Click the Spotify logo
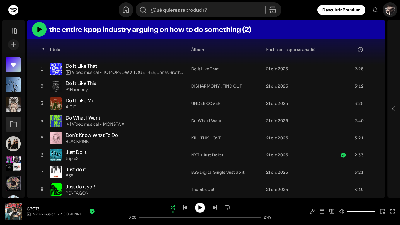This screenshot has width=400, height=225. point(13,10)
